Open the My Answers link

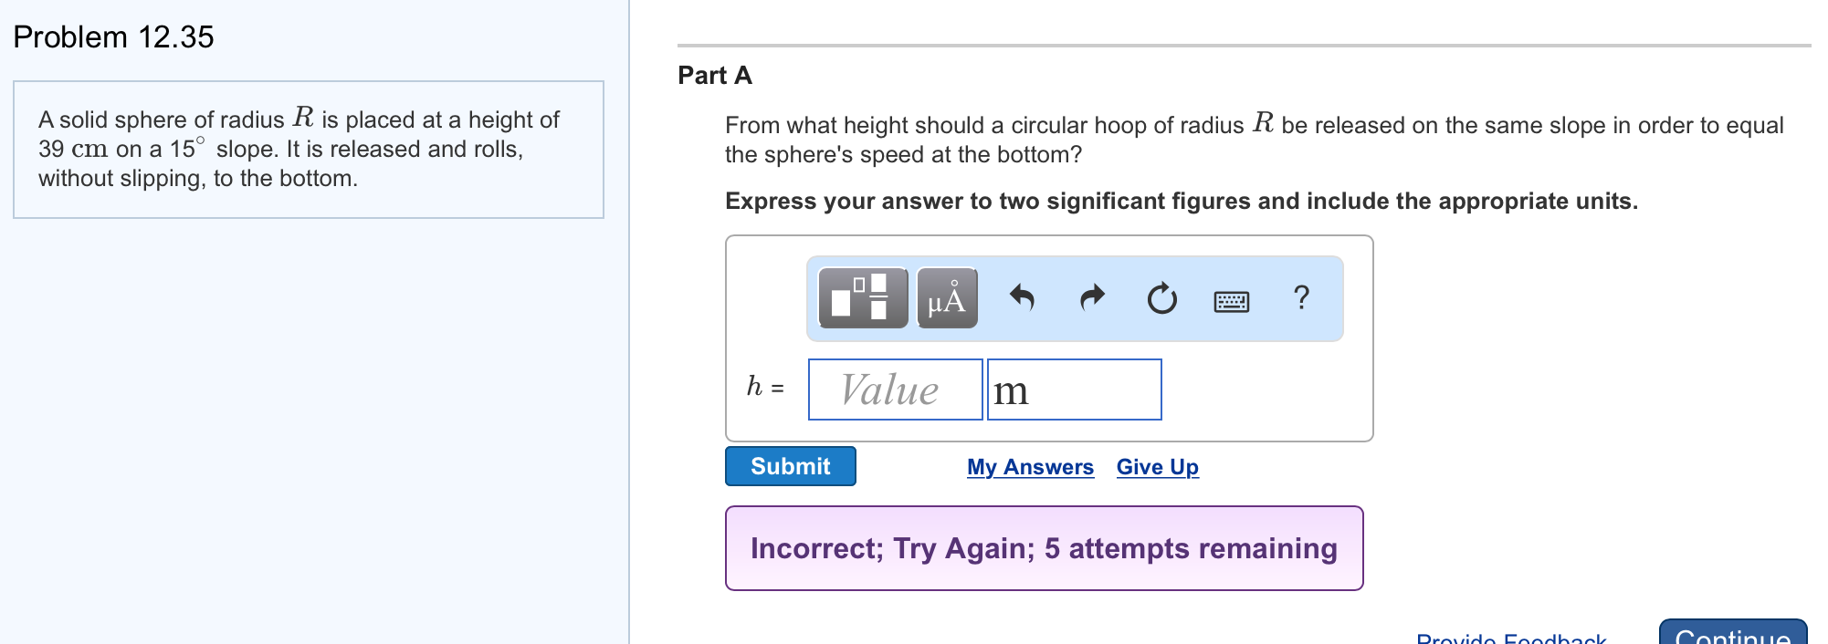(x=1030, y=467)
